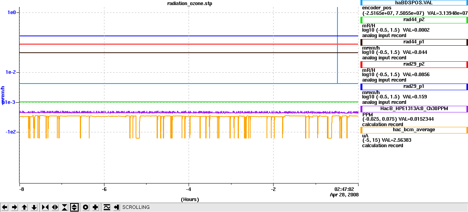Pan the graph left with the left arrow
Screen dimensions: 468x212
point(5,207)
